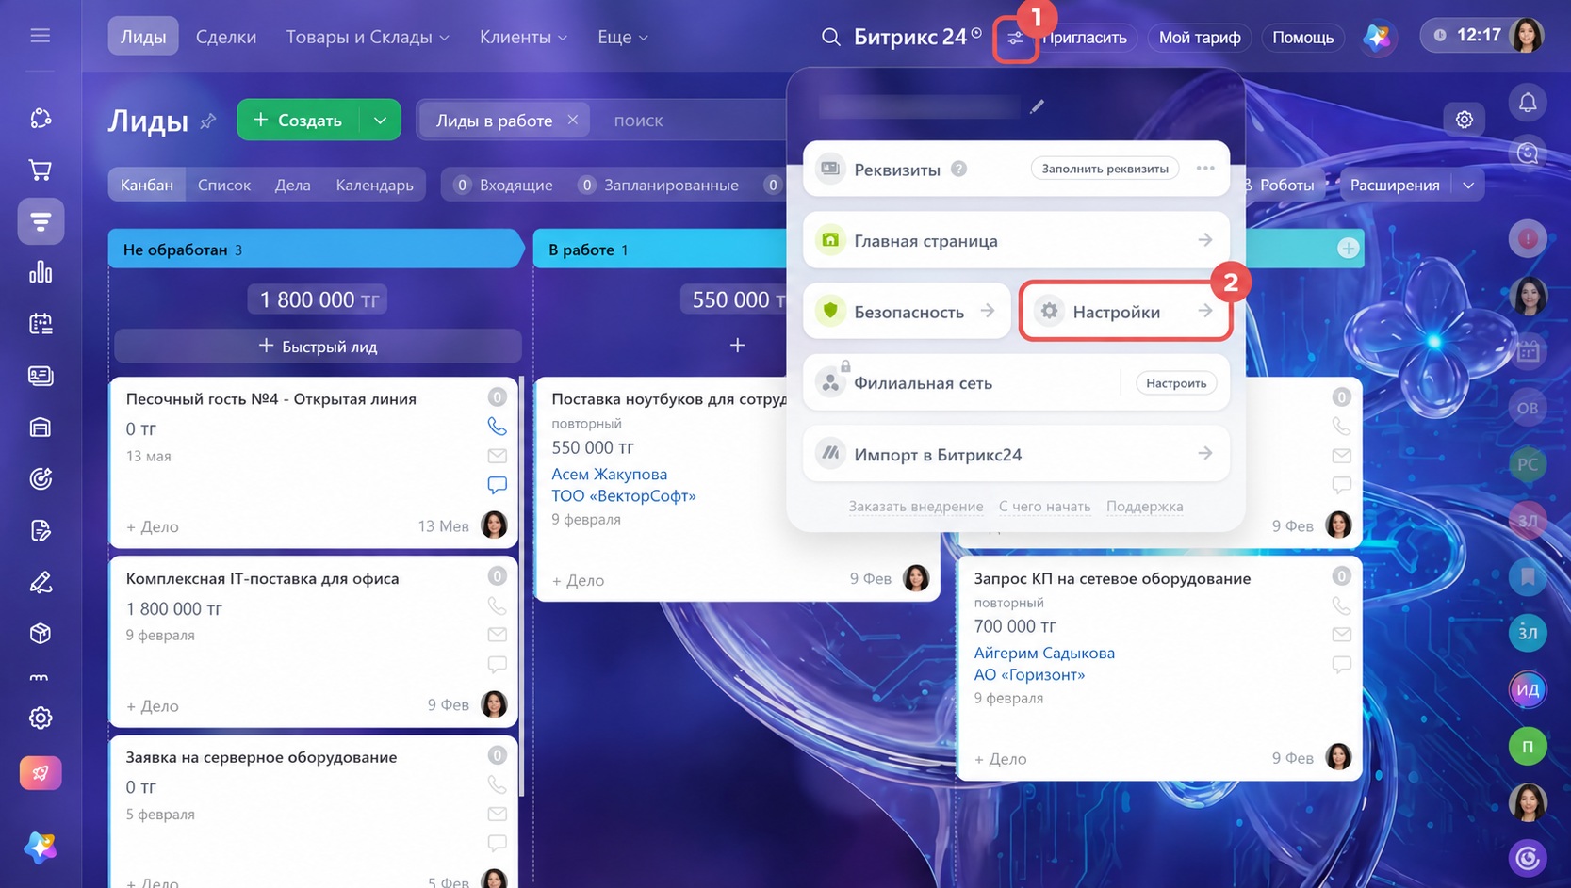Open the CRM funnel sidebar icon
Screen dimensions: 1571x888
coord(41,221)
